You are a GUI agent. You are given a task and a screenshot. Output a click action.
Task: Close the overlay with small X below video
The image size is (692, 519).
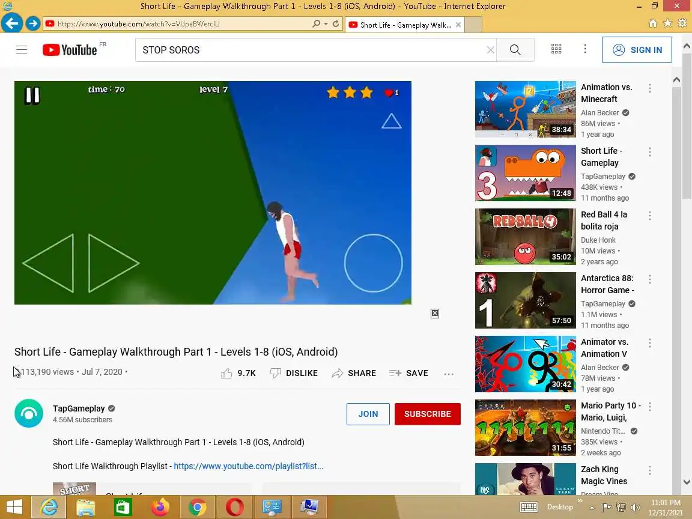435,314
